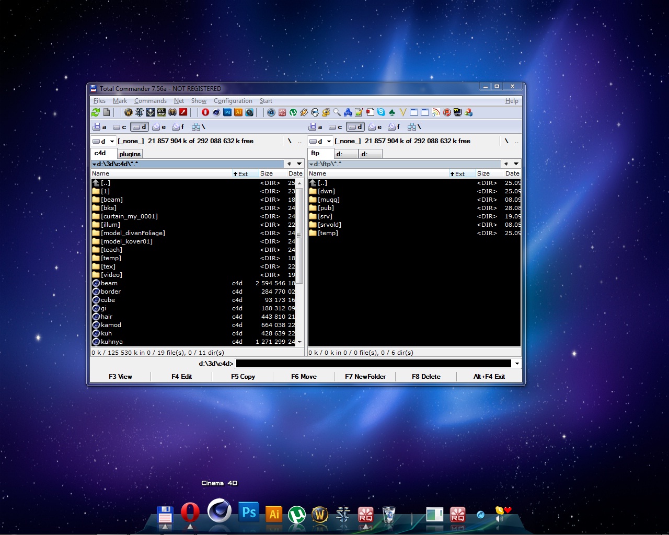Switch to the plugins tab
Viewport: 669px width, 535px height.
[130, 154]
